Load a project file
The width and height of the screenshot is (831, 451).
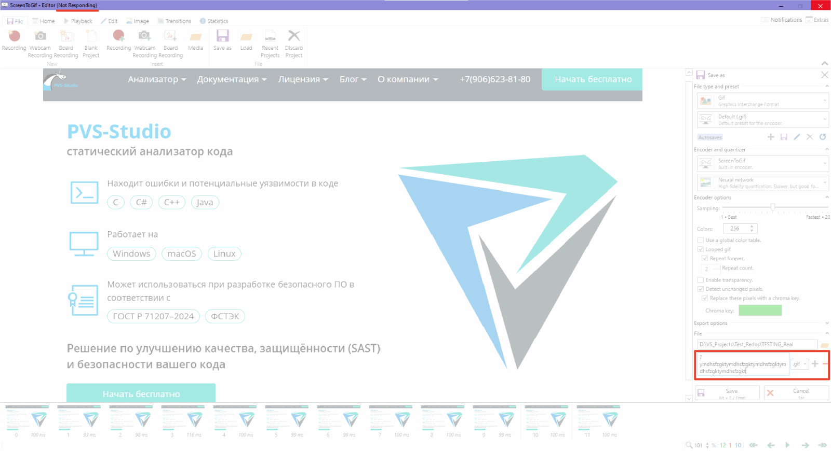coord(246,41)
